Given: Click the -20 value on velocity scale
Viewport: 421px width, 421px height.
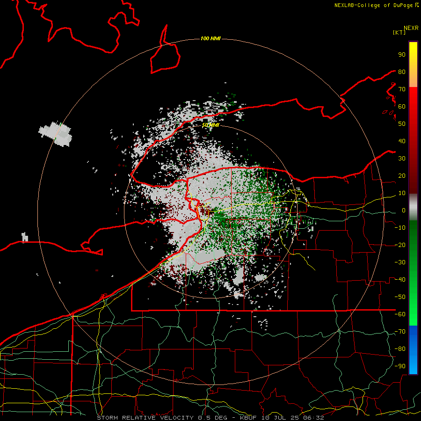Looking at the screenshot, I should (x=400, y=245).
